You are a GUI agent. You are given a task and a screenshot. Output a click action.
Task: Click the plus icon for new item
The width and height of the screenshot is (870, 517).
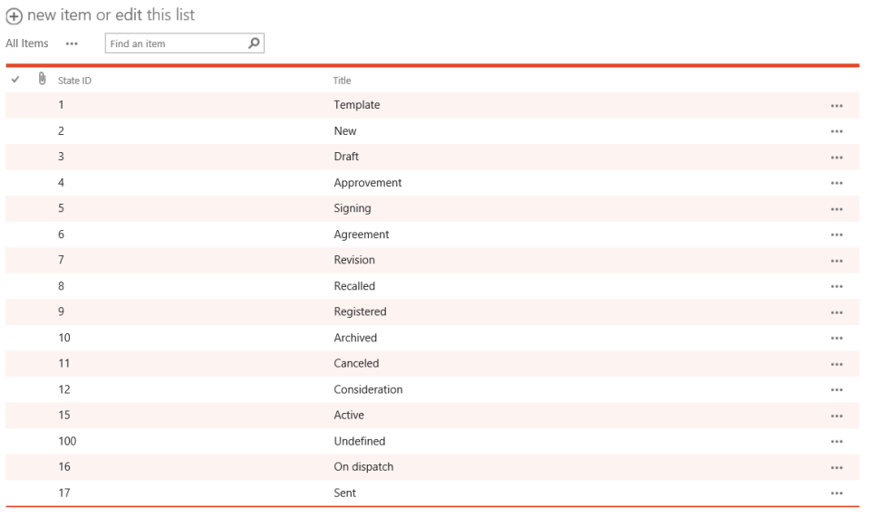point(14,15)
